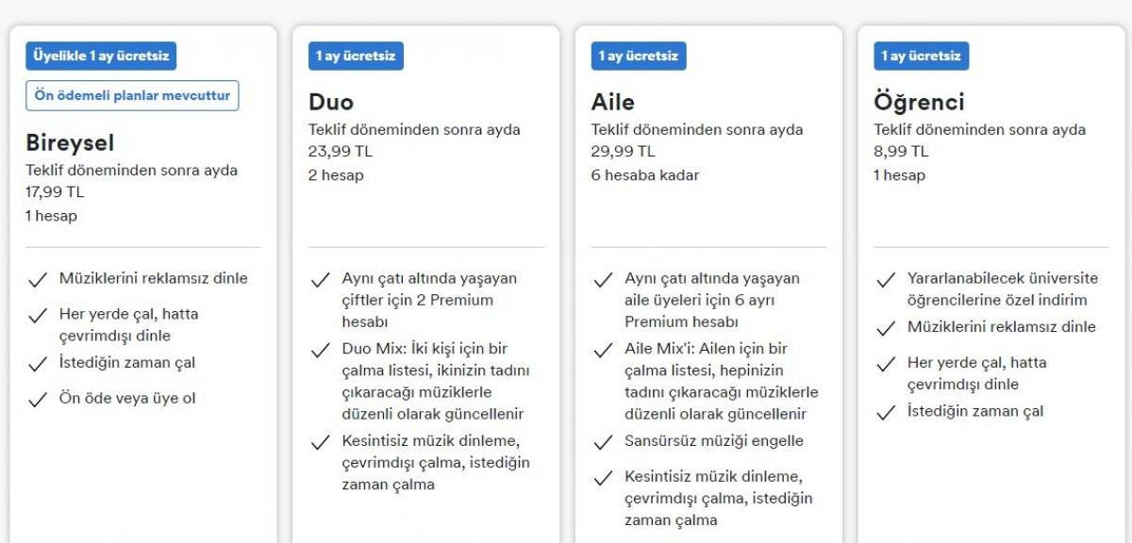Viewport: 1132px width, 543px height.
Task: Select the Bireysel plan title
Action: pos(70,142)
